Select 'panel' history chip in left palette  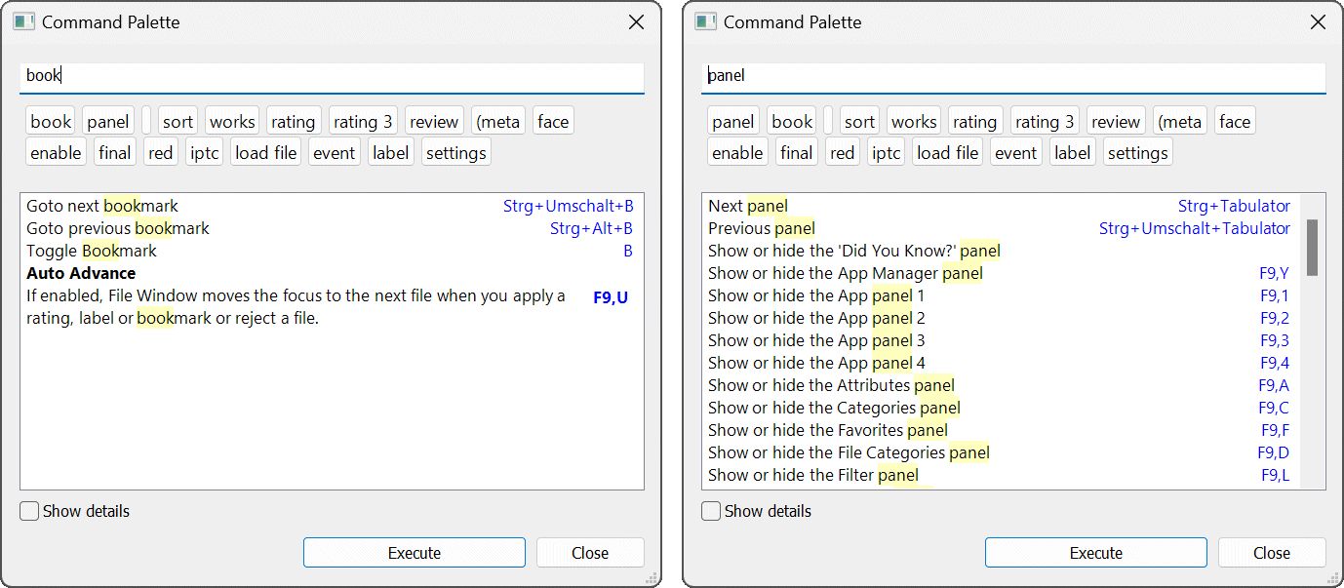[108, 122]
